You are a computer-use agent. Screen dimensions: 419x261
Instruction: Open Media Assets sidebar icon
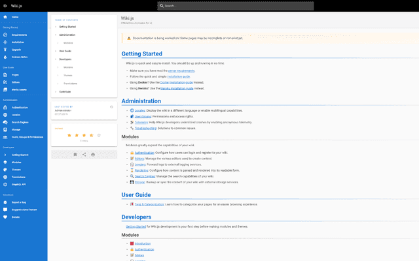5,90
